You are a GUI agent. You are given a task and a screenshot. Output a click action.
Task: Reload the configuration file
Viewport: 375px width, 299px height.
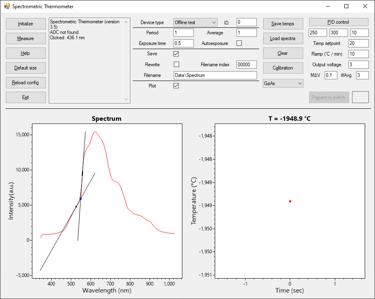pos(25,82)
